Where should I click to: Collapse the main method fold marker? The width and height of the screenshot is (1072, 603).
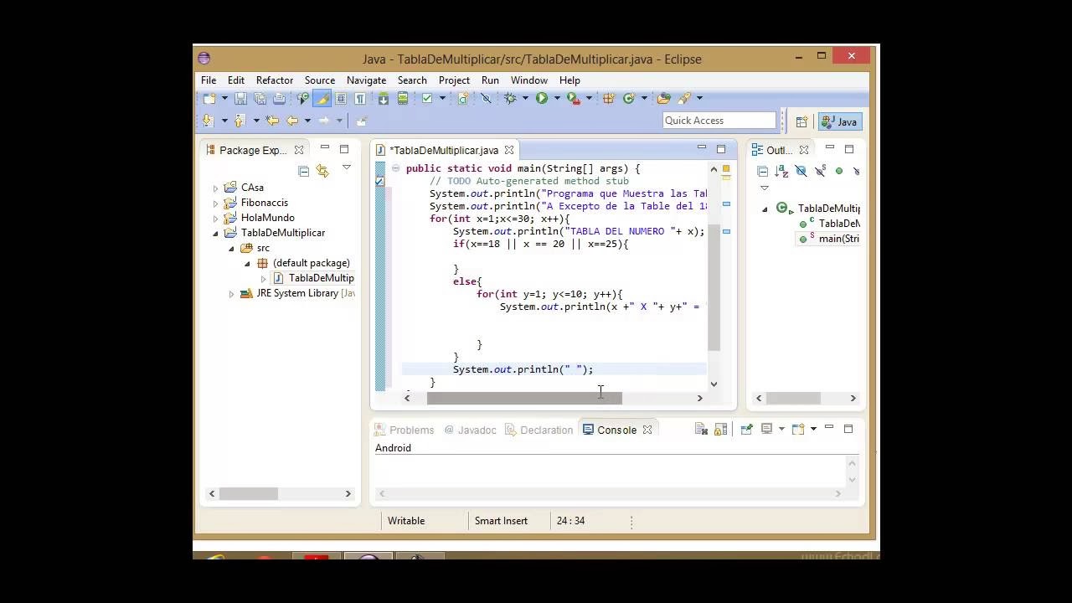(395, 168)
